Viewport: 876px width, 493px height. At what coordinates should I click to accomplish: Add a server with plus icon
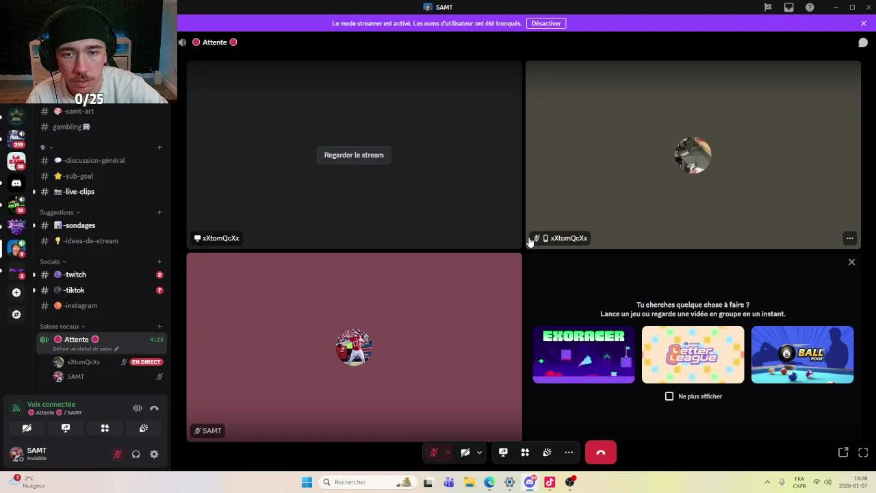click(16, 292)
